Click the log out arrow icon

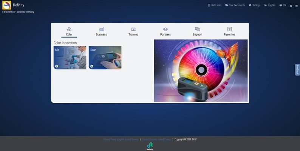(x=266, y=5)
